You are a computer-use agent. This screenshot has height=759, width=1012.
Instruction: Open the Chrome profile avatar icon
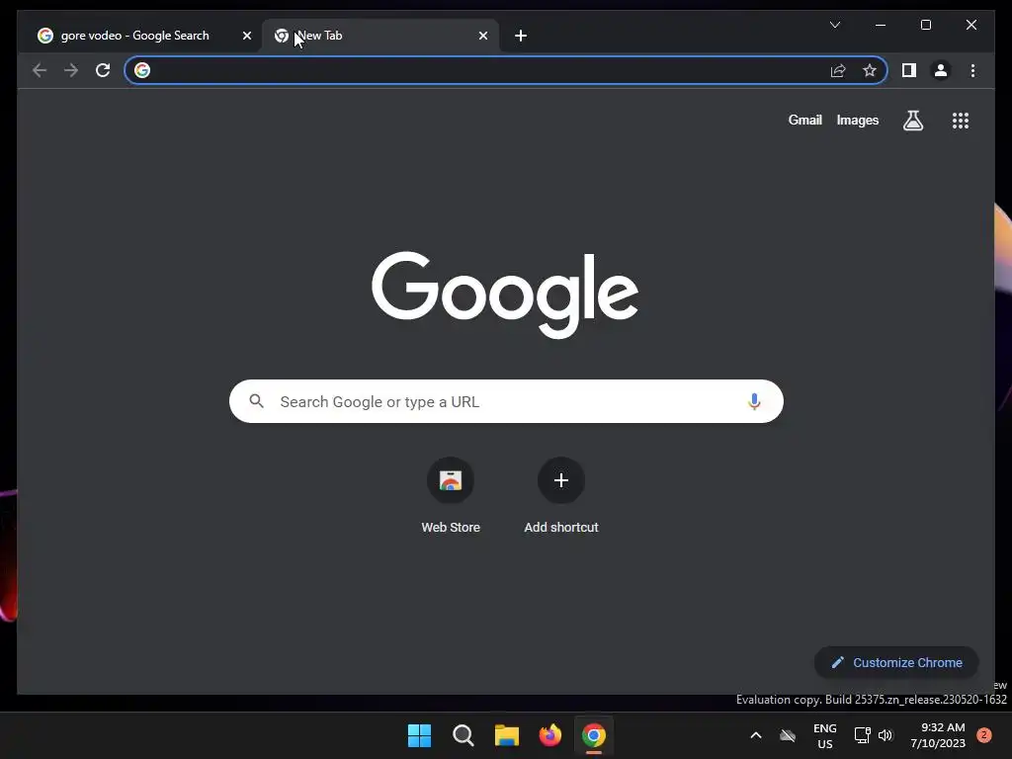941,70
